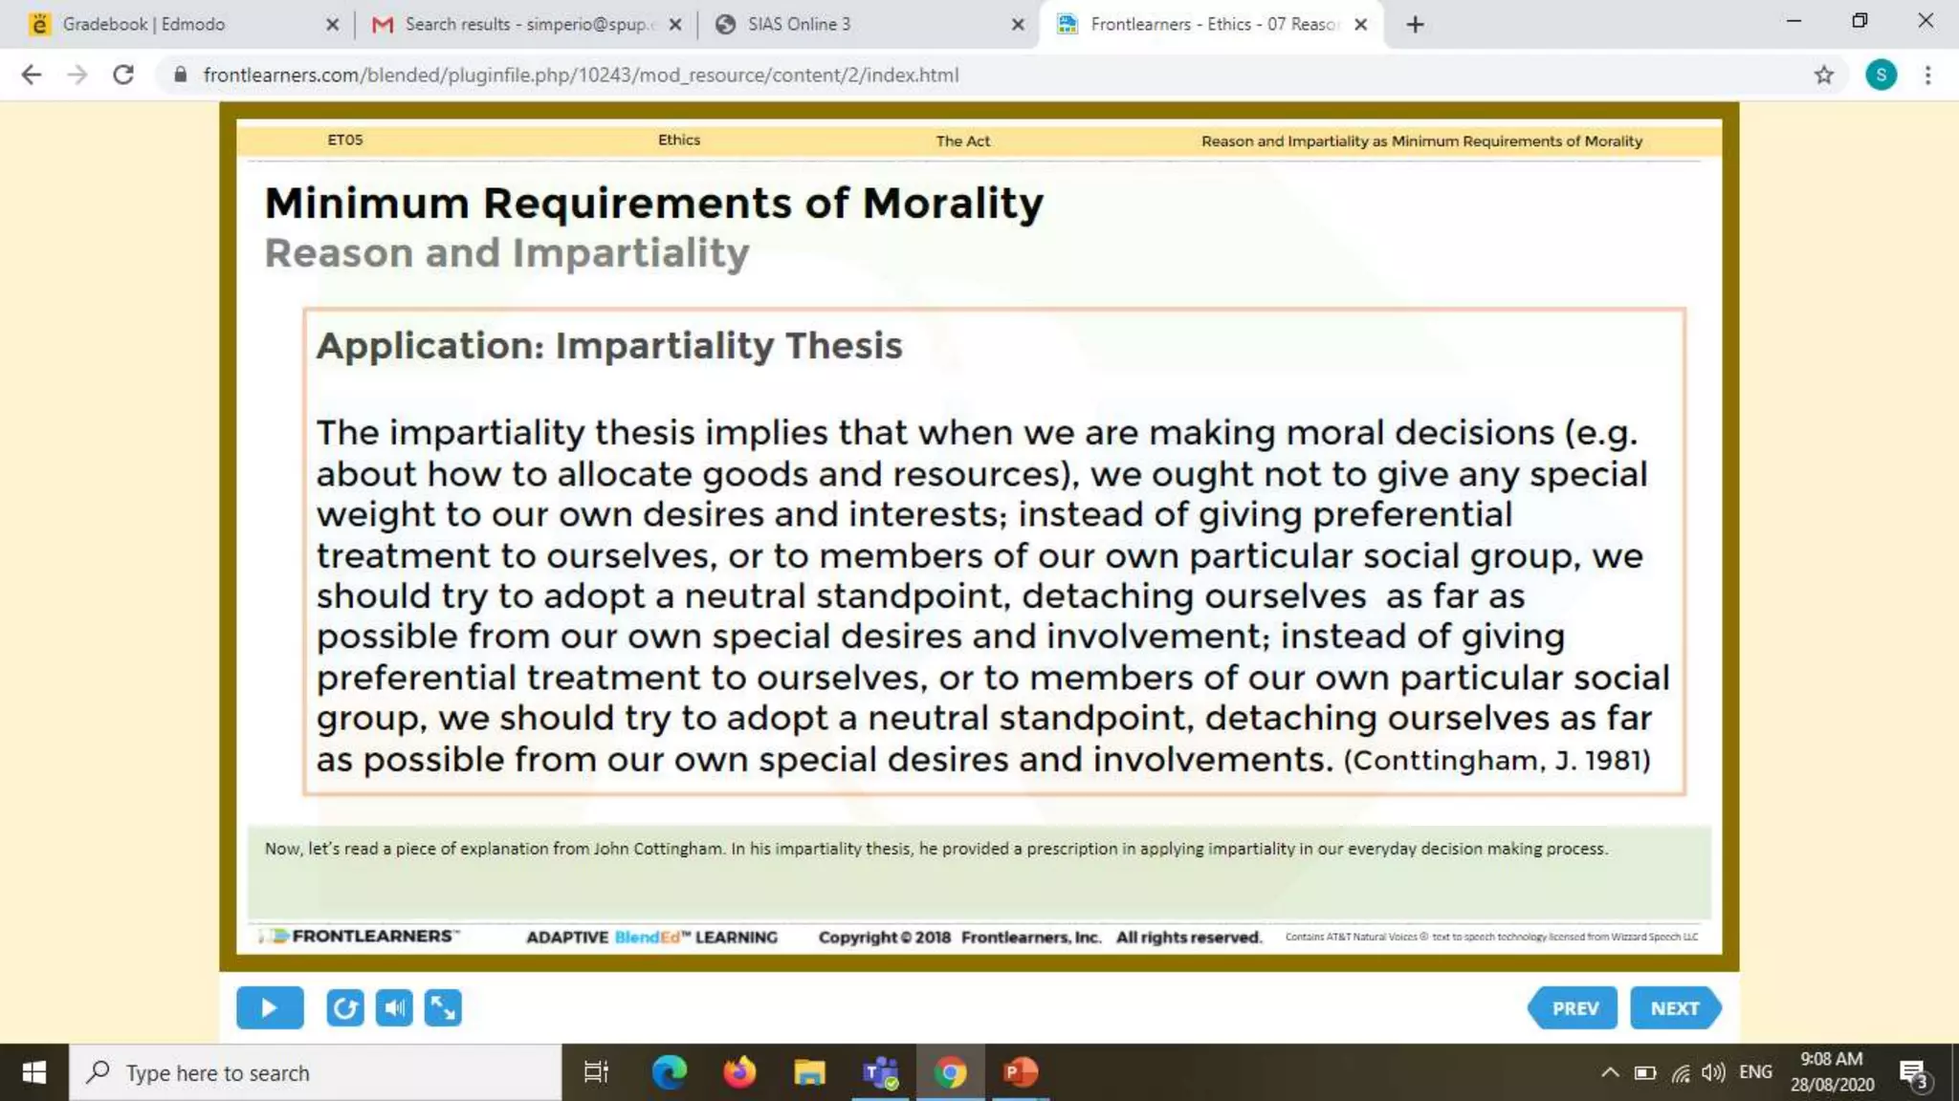Go back to the previous page
The height and width of the screenshot is (1101, 1959).
pyautogui.click(x=32, y=75)
